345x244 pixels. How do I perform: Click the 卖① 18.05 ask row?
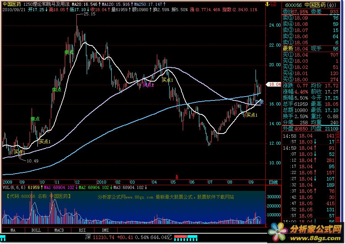click(x=310, y=42)
